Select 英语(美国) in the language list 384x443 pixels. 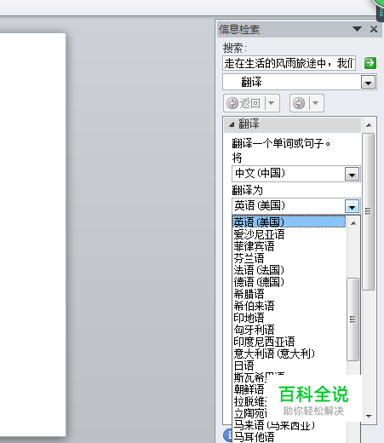289,221
